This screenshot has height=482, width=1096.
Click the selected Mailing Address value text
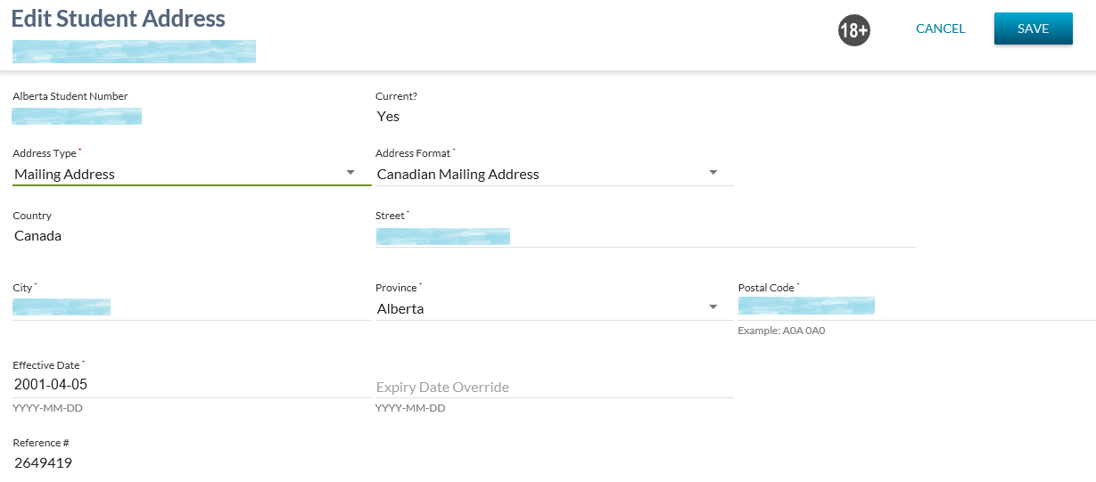tap(65, 175)
